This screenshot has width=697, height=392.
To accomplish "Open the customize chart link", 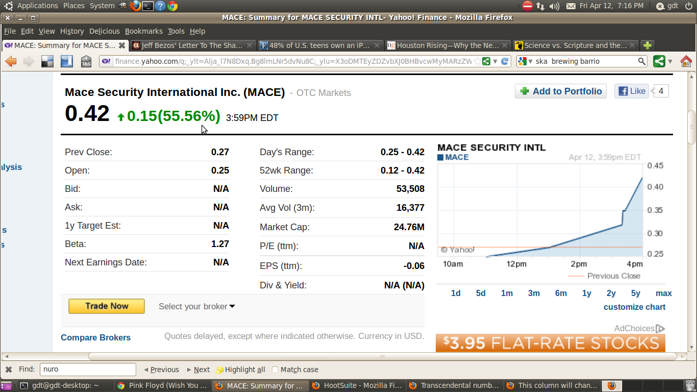I will 634,307.
